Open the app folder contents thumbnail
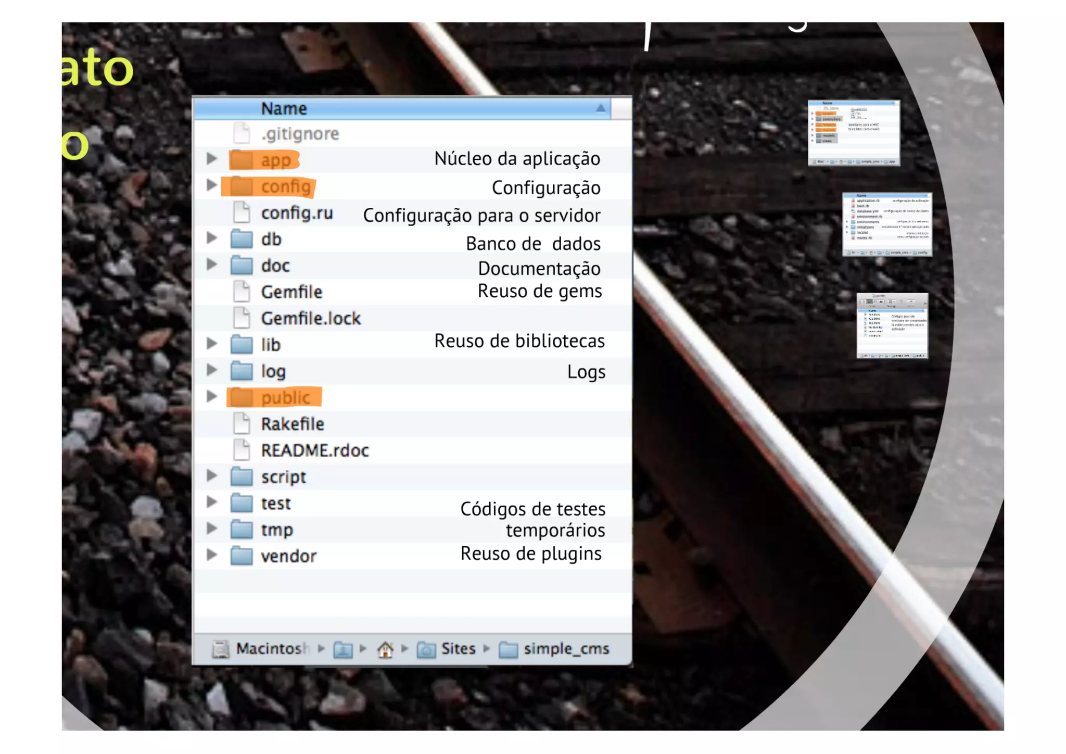Image resolution: width=1066 pixels, height=754 pixels. tap(854, 133)
